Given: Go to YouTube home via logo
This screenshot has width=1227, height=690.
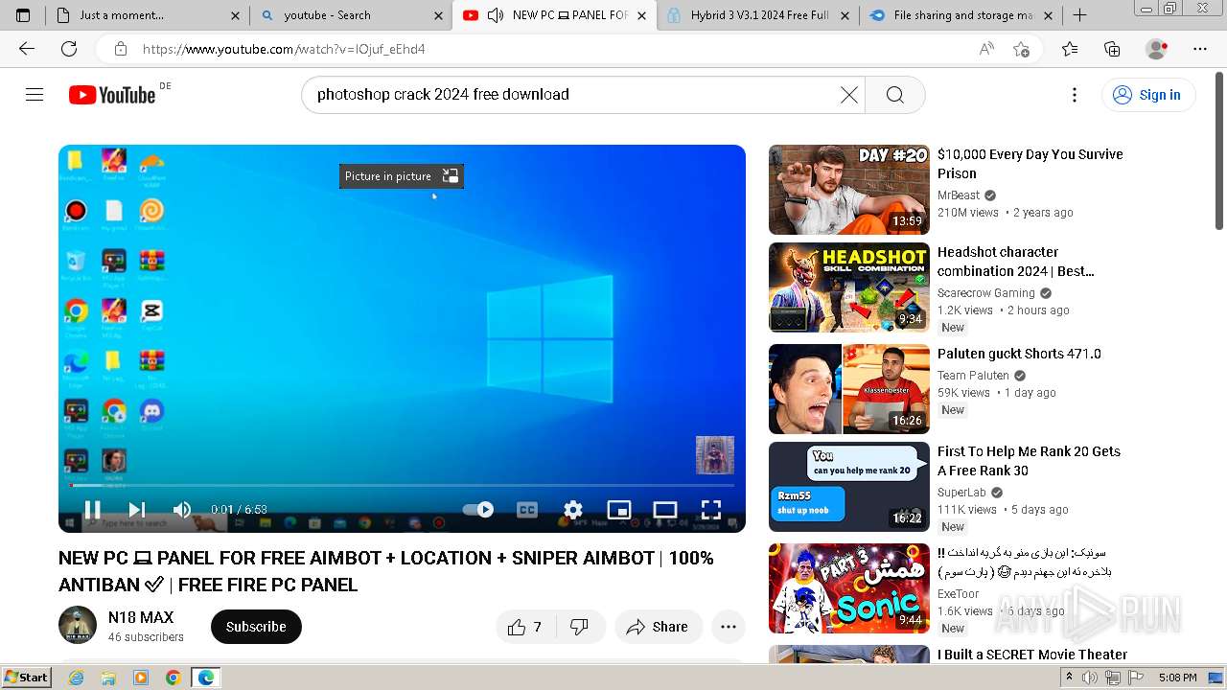Looking at the screenshot, I should [x=111, y=94].
